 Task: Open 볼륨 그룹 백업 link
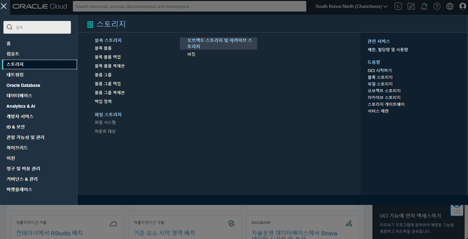[108, 84]
